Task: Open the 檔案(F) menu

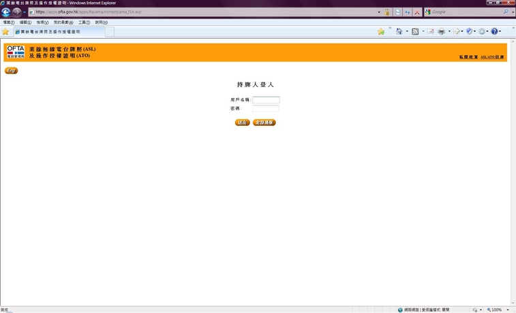Action: 9,22
